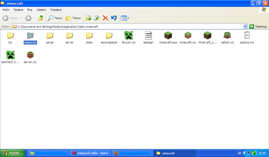Open the Вид menu

30,10
